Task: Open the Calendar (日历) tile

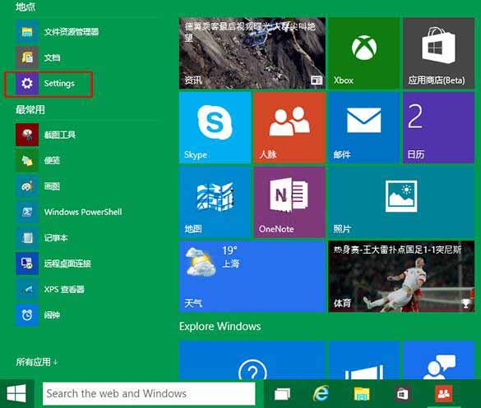Action: pyautogui.click(x=439, y=127)
